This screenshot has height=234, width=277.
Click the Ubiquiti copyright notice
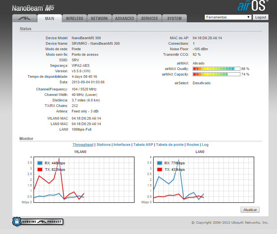click(x=230, y=223)
